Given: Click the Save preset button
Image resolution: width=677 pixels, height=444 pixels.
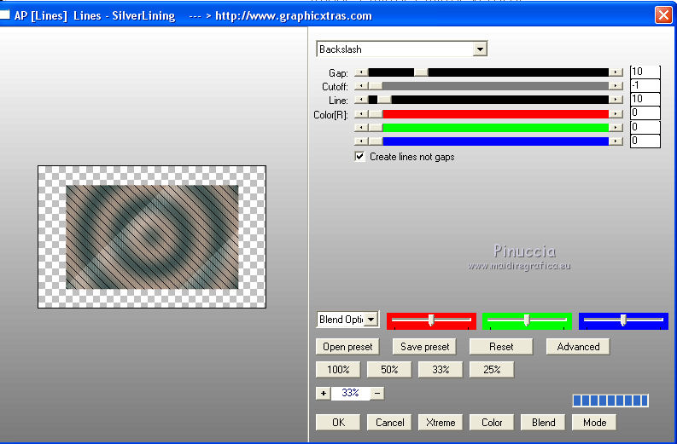Looking at the screenshot, I should [424, 347].
